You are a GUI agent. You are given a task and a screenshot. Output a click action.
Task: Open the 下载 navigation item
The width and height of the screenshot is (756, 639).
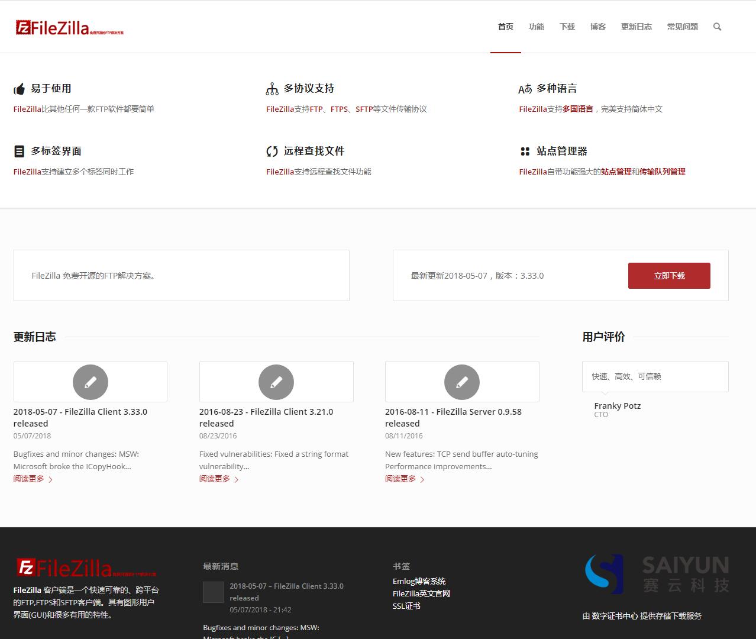pos(567,27)
